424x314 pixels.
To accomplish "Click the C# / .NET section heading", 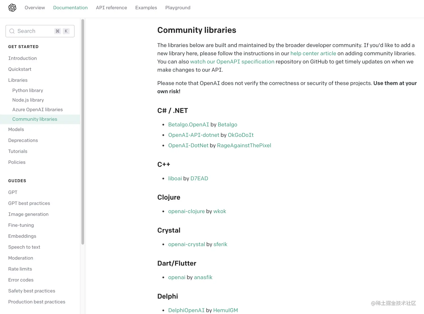I will (x=172, y=111).
